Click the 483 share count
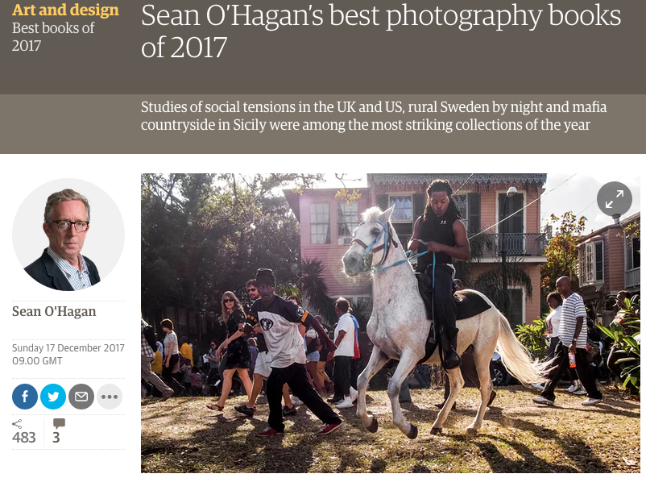646x478 pixels. coord(24,437)
